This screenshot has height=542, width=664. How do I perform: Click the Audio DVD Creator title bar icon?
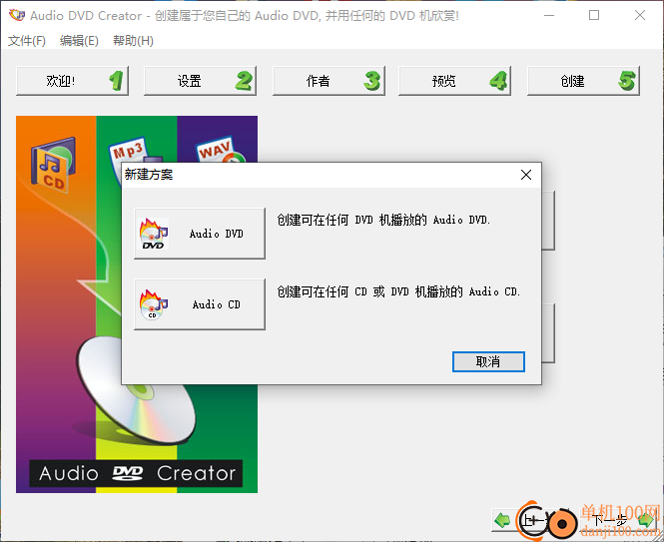click(x=17, y=15)
